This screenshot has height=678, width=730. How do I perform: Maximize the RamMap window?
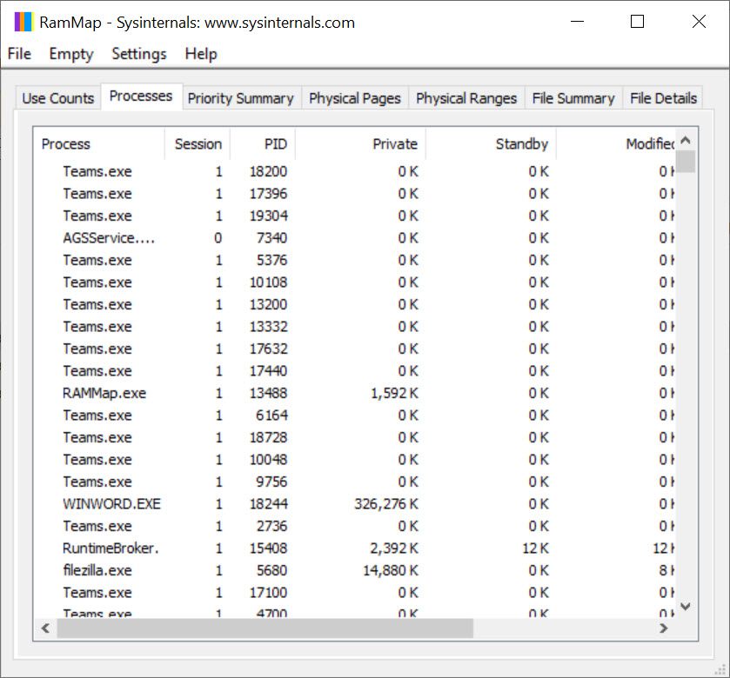click(x=638, y=22)
